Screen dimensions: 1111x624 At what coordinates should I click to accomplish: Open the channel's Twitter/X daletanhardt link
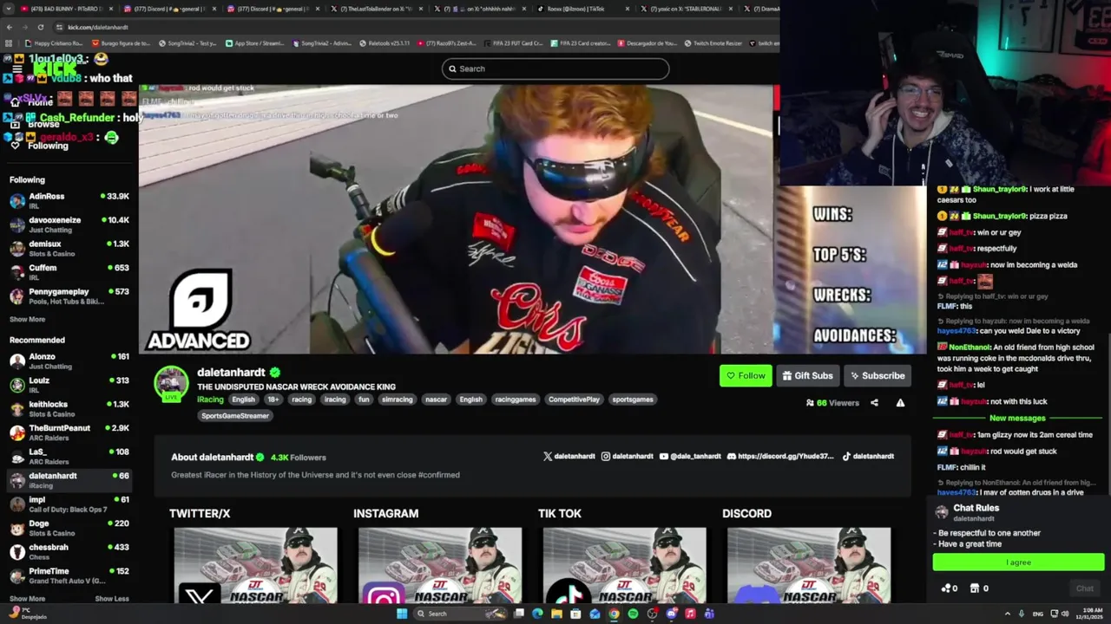tap(569, 457)
